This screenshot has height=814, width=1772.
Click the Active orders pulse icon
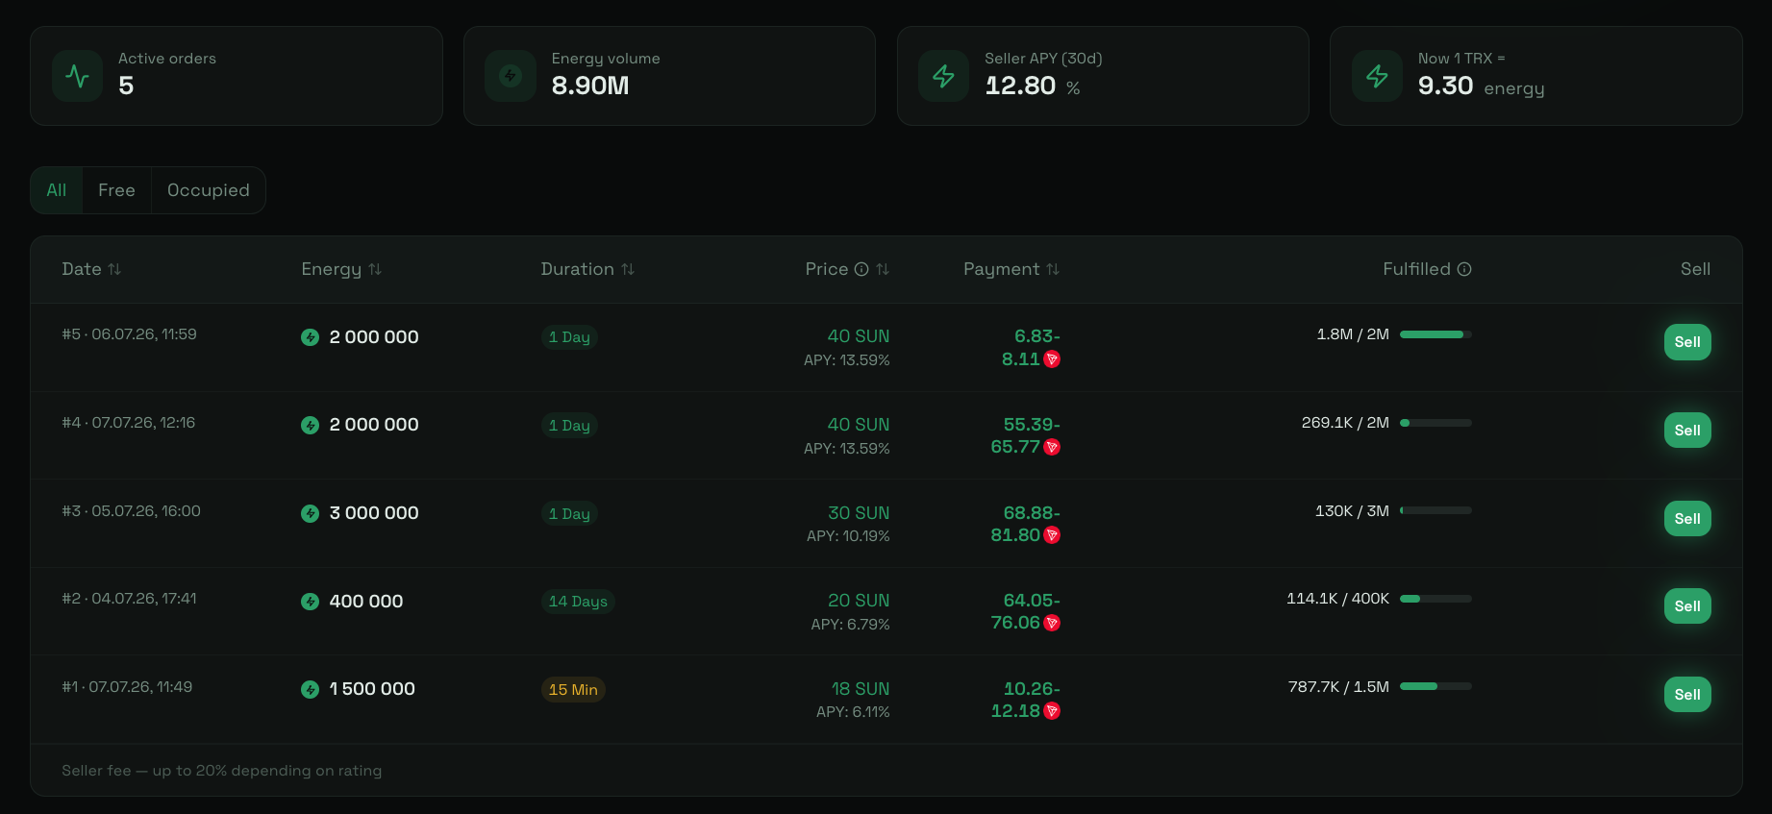click(x=77, y=76)
